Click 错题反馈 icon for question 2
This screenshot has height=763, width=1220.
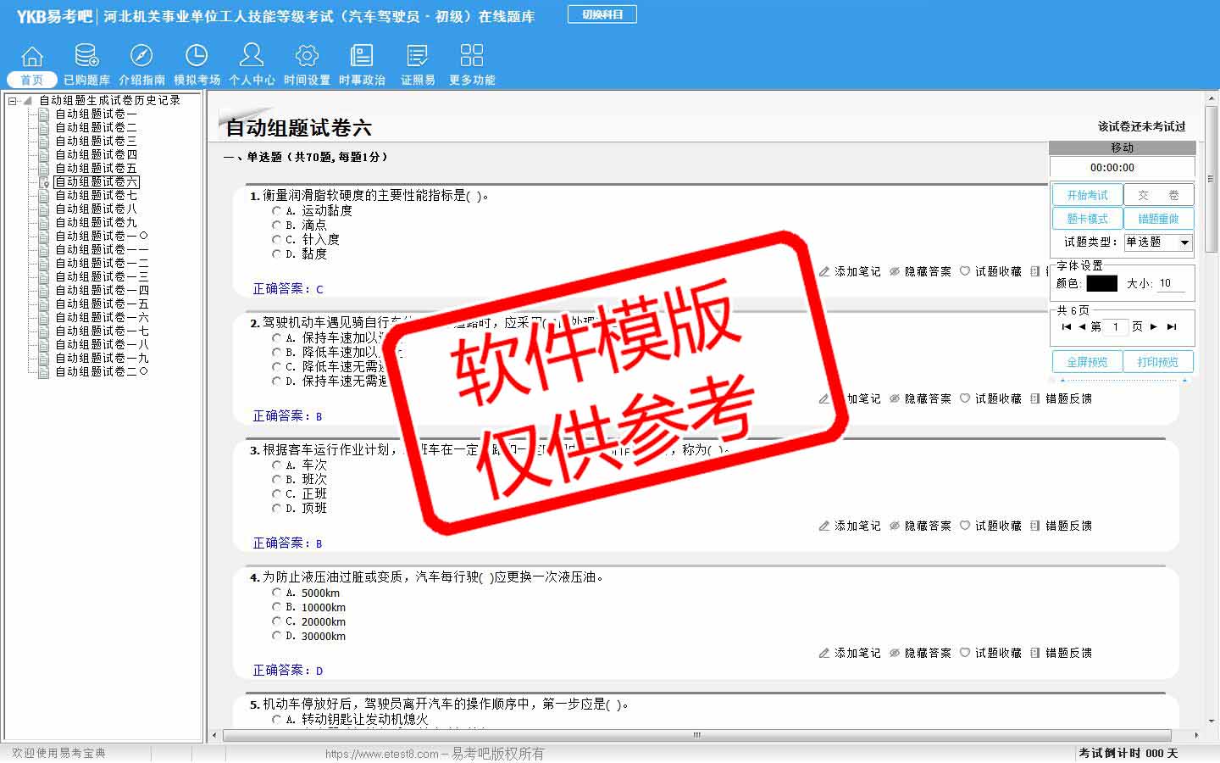coord(1035,398)
